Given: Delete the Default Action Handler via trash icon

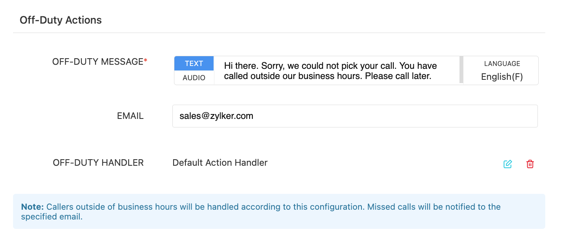Looking at the screenshot, I should (530, 164).
